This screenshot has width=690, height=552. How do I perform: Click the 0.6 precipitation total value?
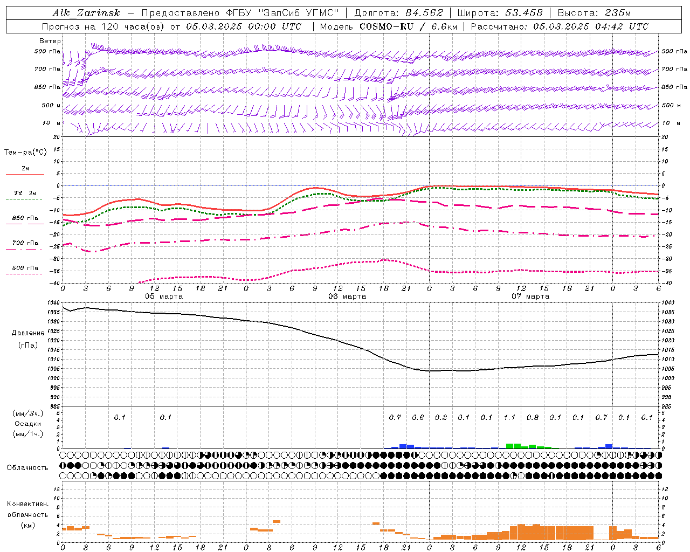(x=418, y=418)
